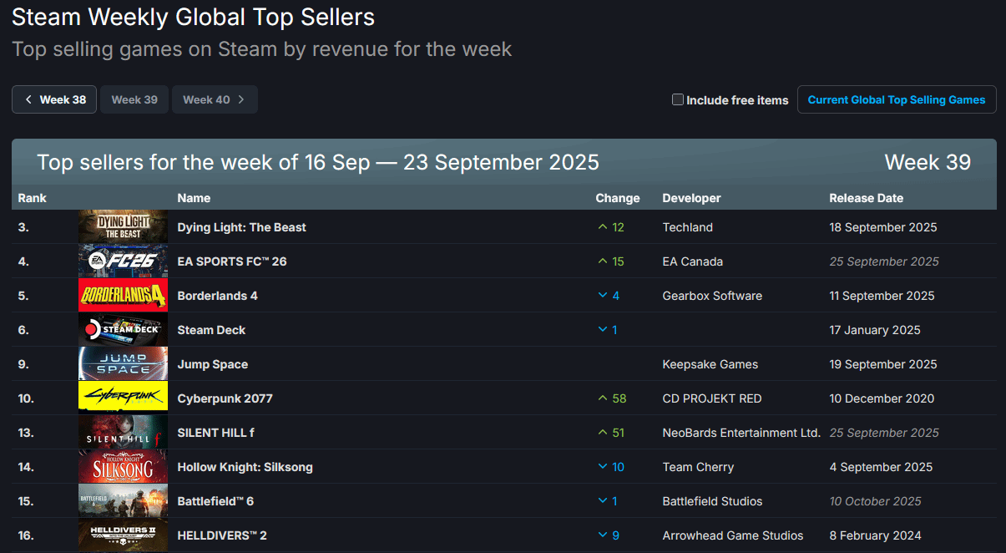1006x553 pixels.
Task: Sort by the Change column header
Action: (618, 198)
